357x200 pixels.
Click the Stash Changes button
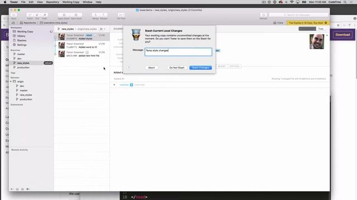[x=201, y=68]
